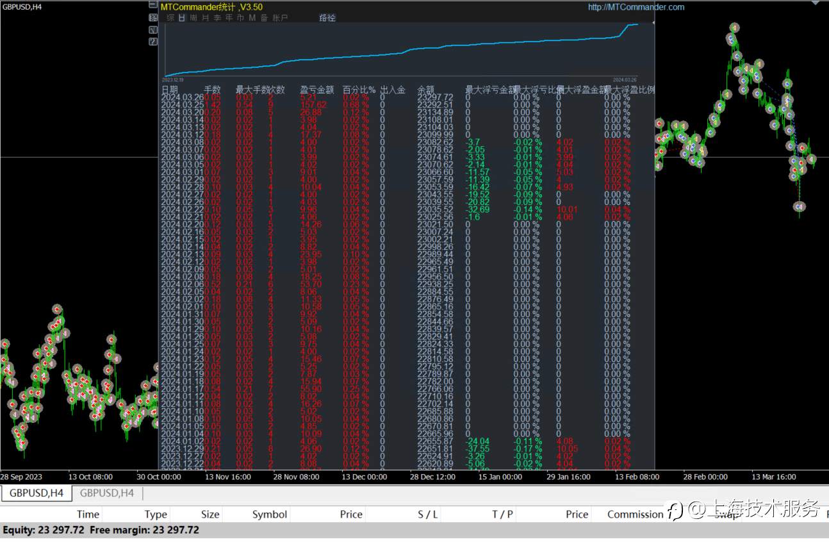829x542 pixels.
Task: Click the balance value 23297.72
Action: [x=435, y=97]
